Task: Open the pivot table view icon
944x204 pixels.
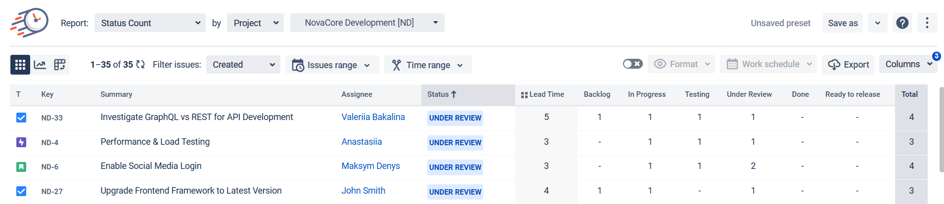Action: pyautogui.click(x=60, y=65)
